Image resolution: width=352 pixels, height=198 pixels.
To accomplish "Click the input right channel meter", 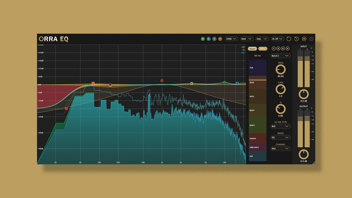I will pyautogui.click(x=307, y=69).
